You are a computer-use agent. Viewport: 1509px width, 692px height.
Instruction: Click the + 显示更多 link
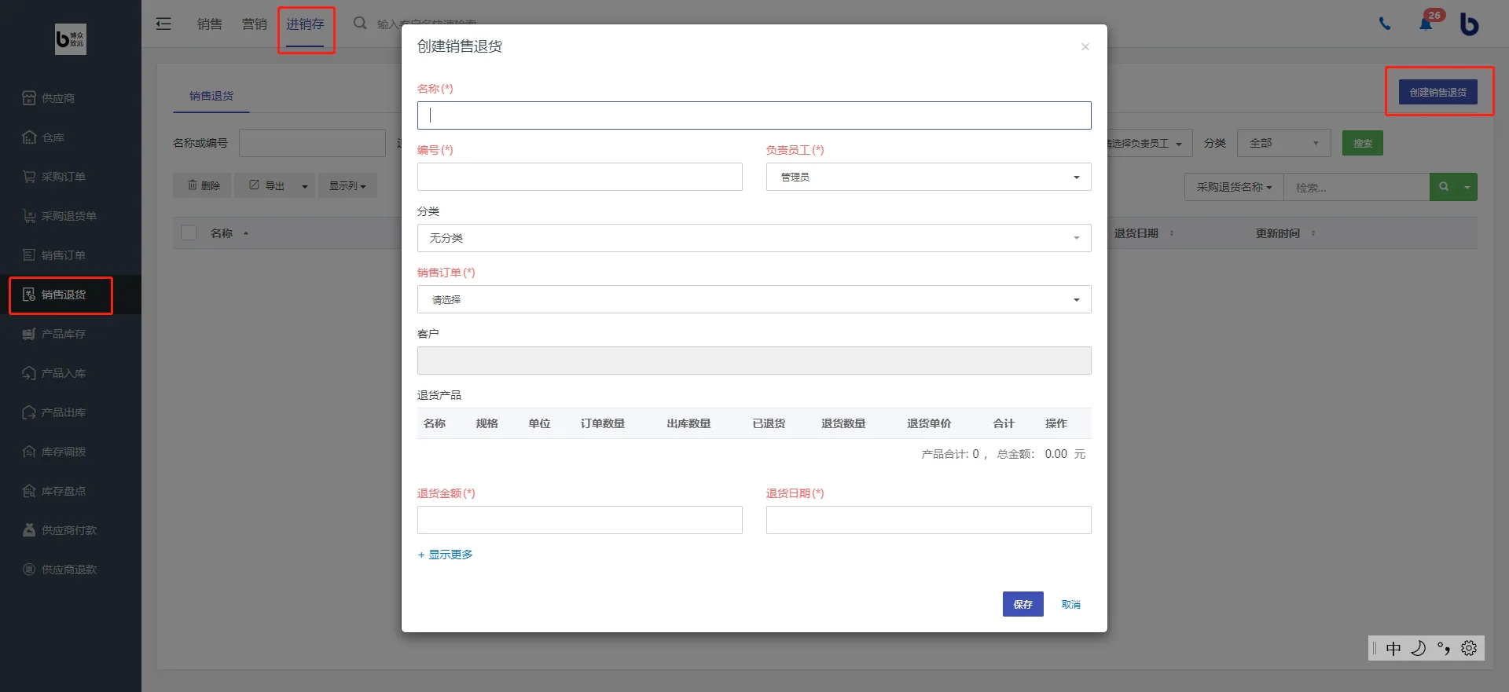tap(445, 555)
